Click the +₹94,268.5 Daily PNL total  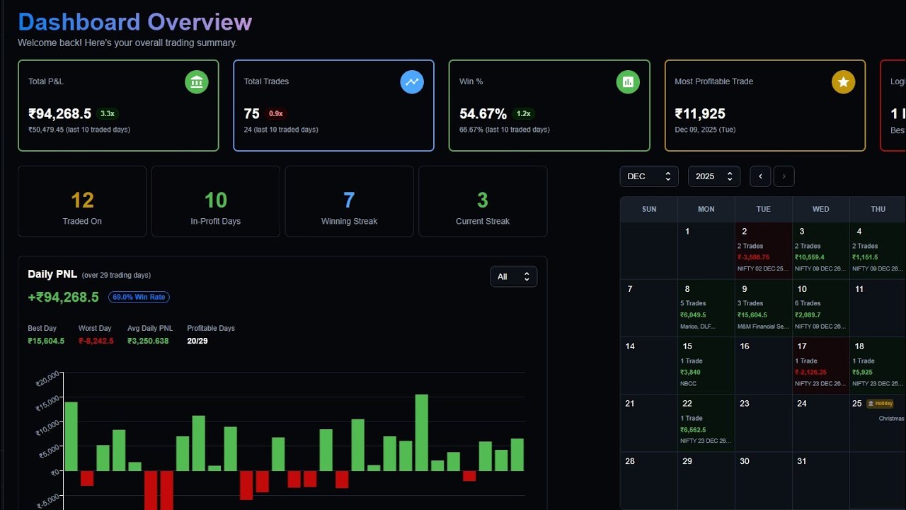(64, 297)
